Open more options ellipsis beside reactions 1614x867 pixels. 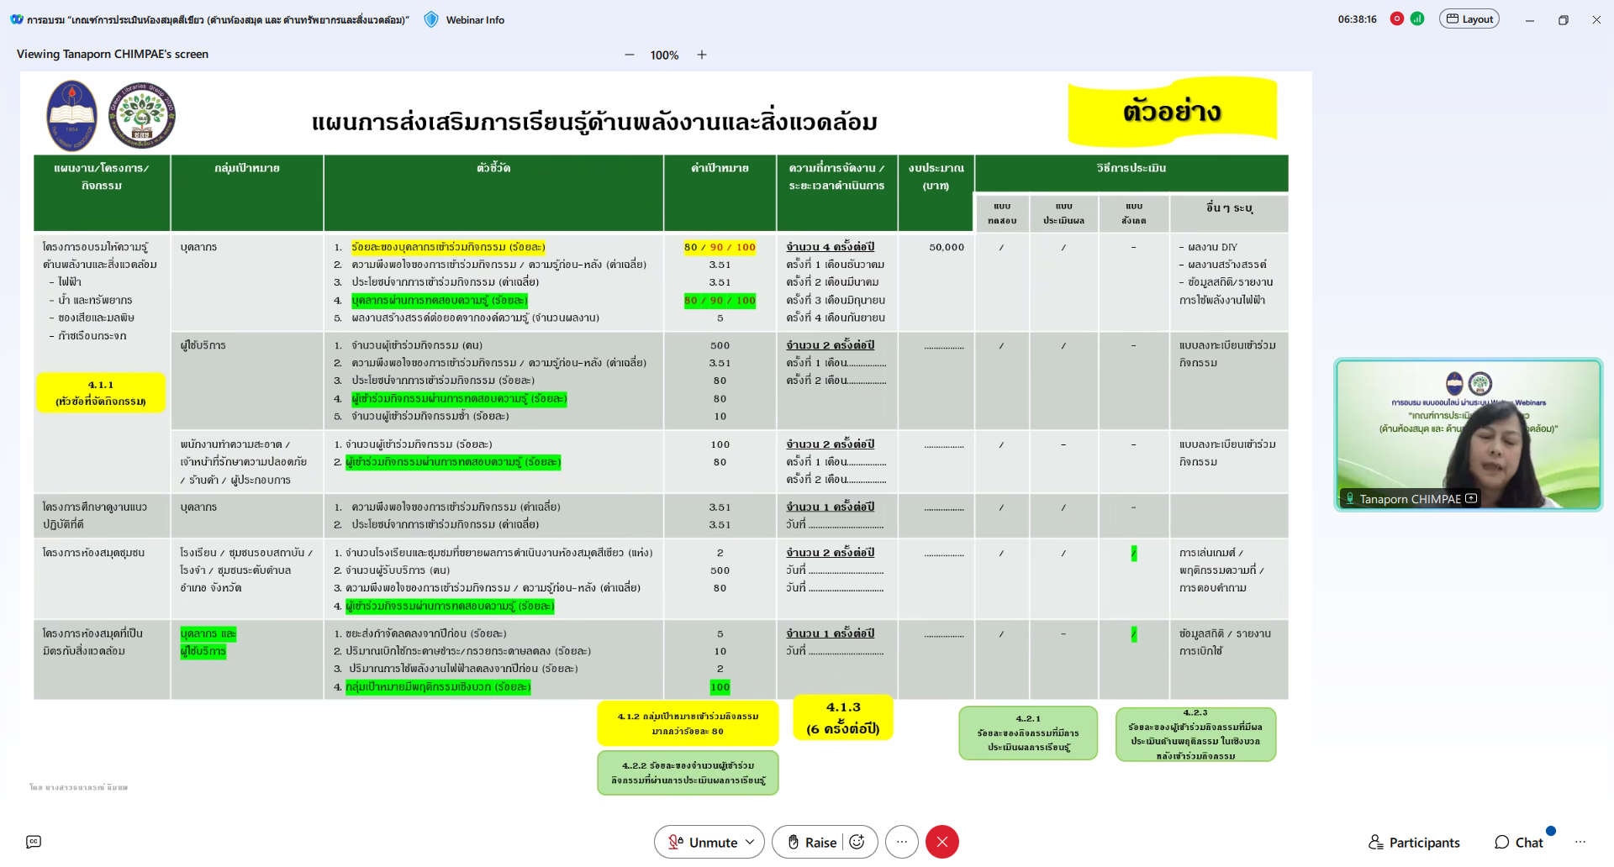coord(901,842)
